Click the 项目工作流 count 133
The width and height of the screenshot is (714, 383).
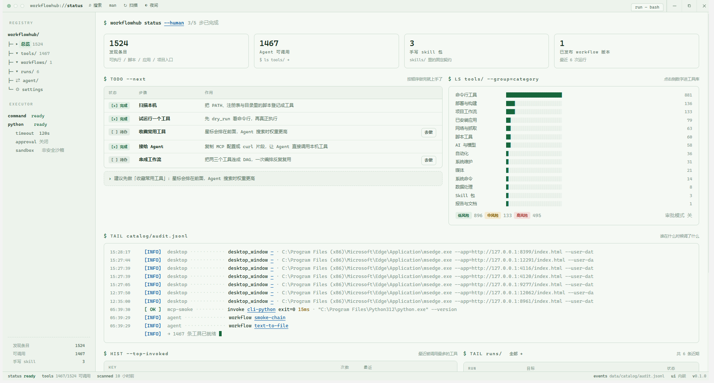688,112
